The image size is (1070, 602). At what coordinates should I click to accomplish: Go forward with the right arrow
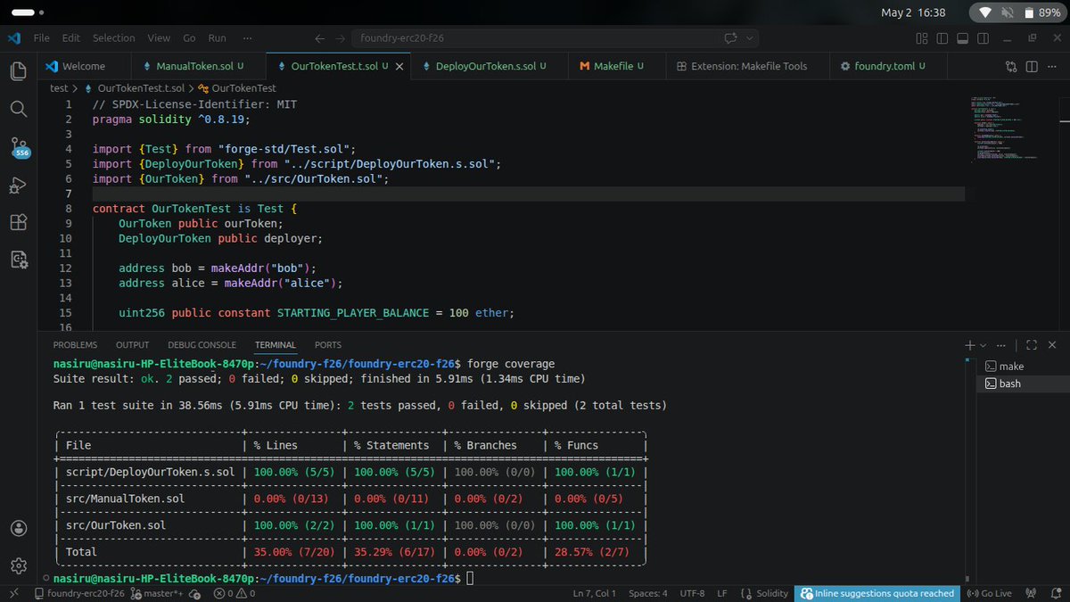tap(341, 38)
